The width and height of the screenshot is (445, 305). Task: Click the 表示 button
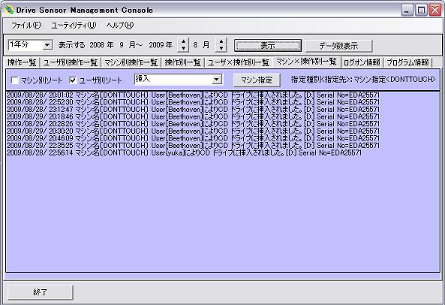coord(268,45)
